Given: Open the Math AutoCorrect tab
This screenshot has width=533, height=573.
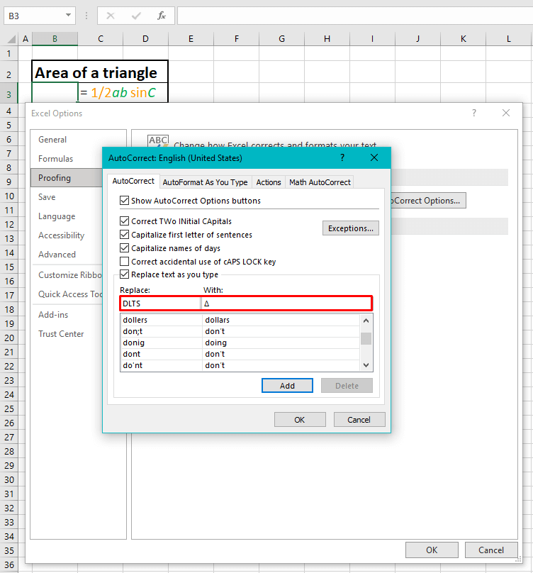Looking at the screenshot, I should [320, 182].
